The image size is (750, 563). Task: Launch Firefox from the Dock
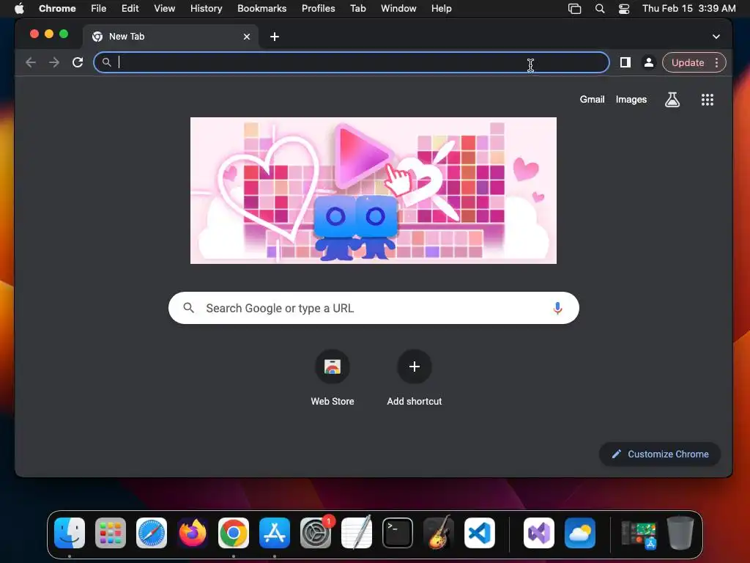193,533
